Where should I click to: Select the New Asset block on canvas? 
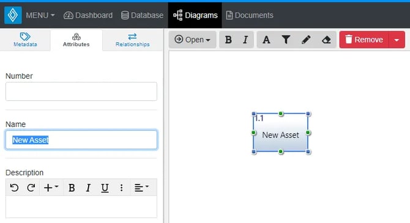point(281,133)
